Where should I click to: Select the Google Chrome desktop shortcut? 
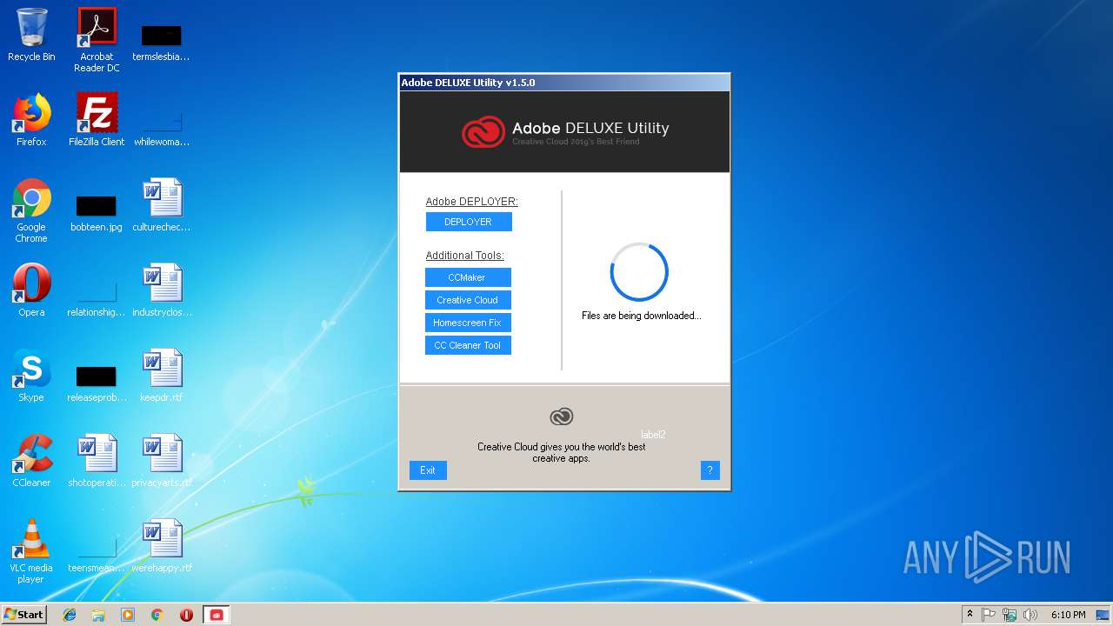tap(31, 211)
